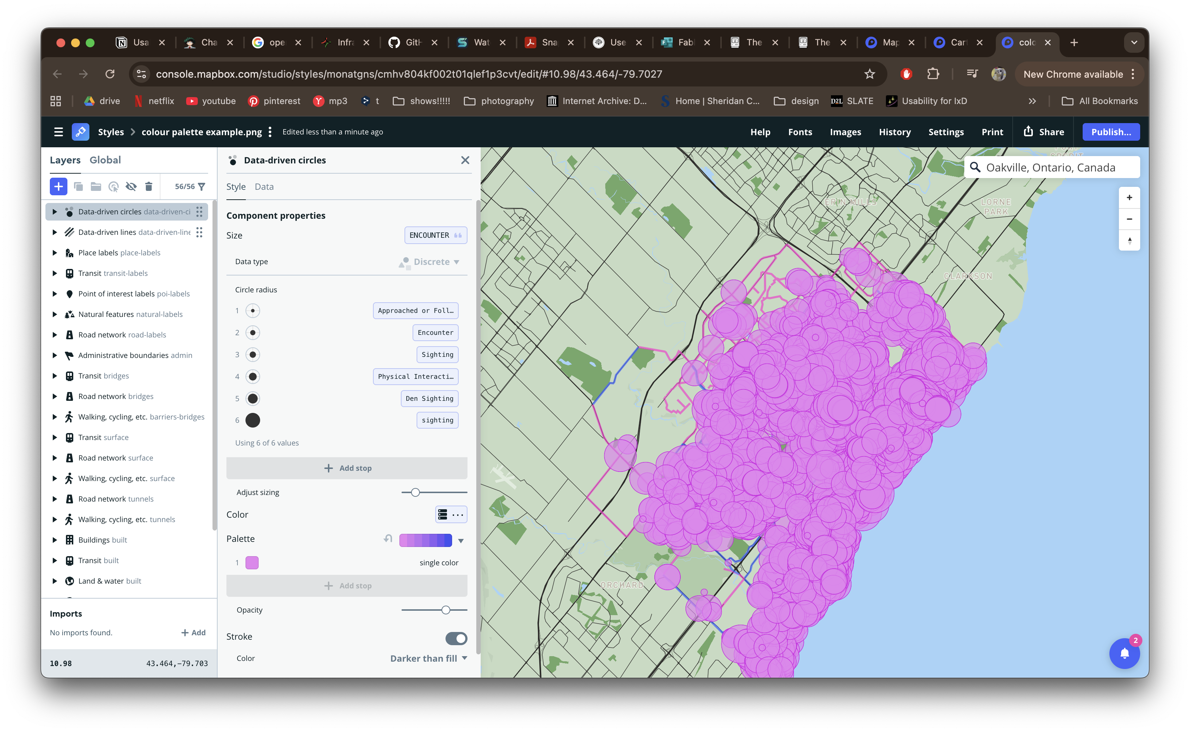This screenshot has height=732, width=1190.
Task: Hide all layers with the eye icon
Action: [131, 186]
